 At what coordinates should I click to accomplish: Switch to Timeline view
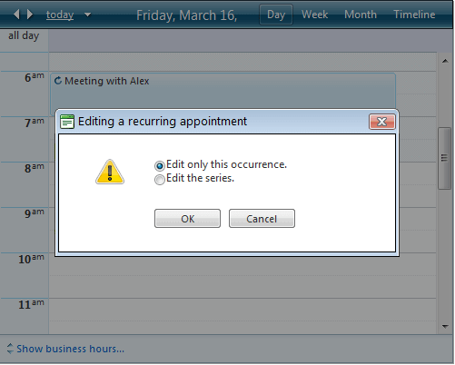[414, 15]
